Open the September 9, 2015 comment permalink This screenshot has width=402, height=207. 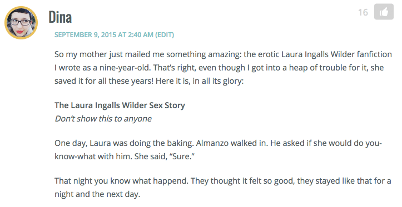coord(104,35)
